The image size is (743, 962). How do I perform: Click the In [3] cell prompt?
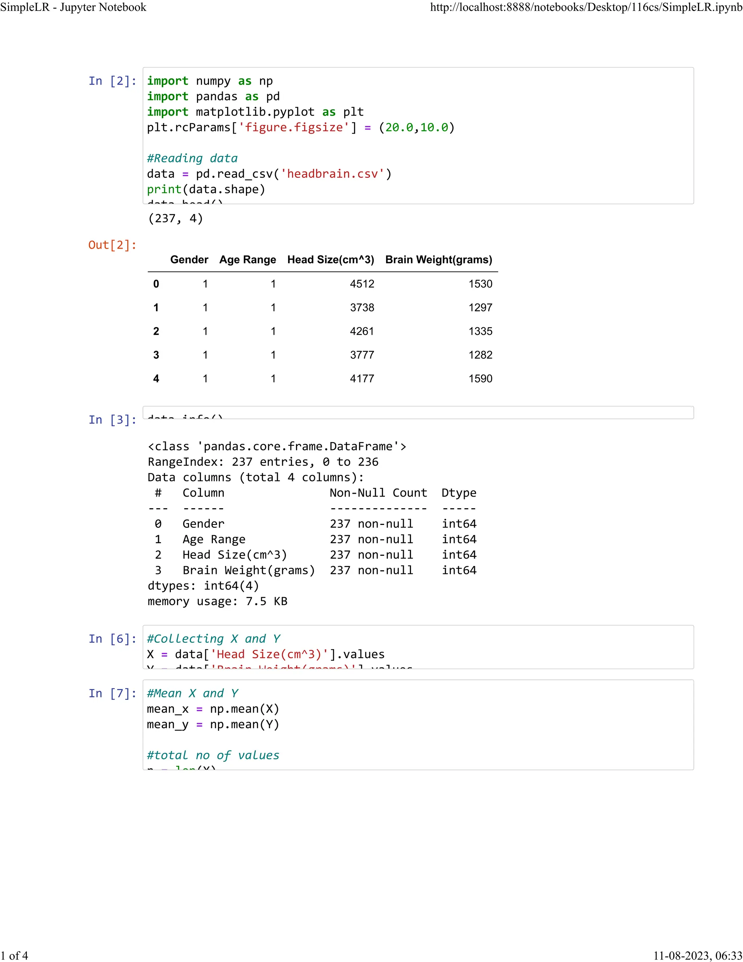click(x=112, y=420)
